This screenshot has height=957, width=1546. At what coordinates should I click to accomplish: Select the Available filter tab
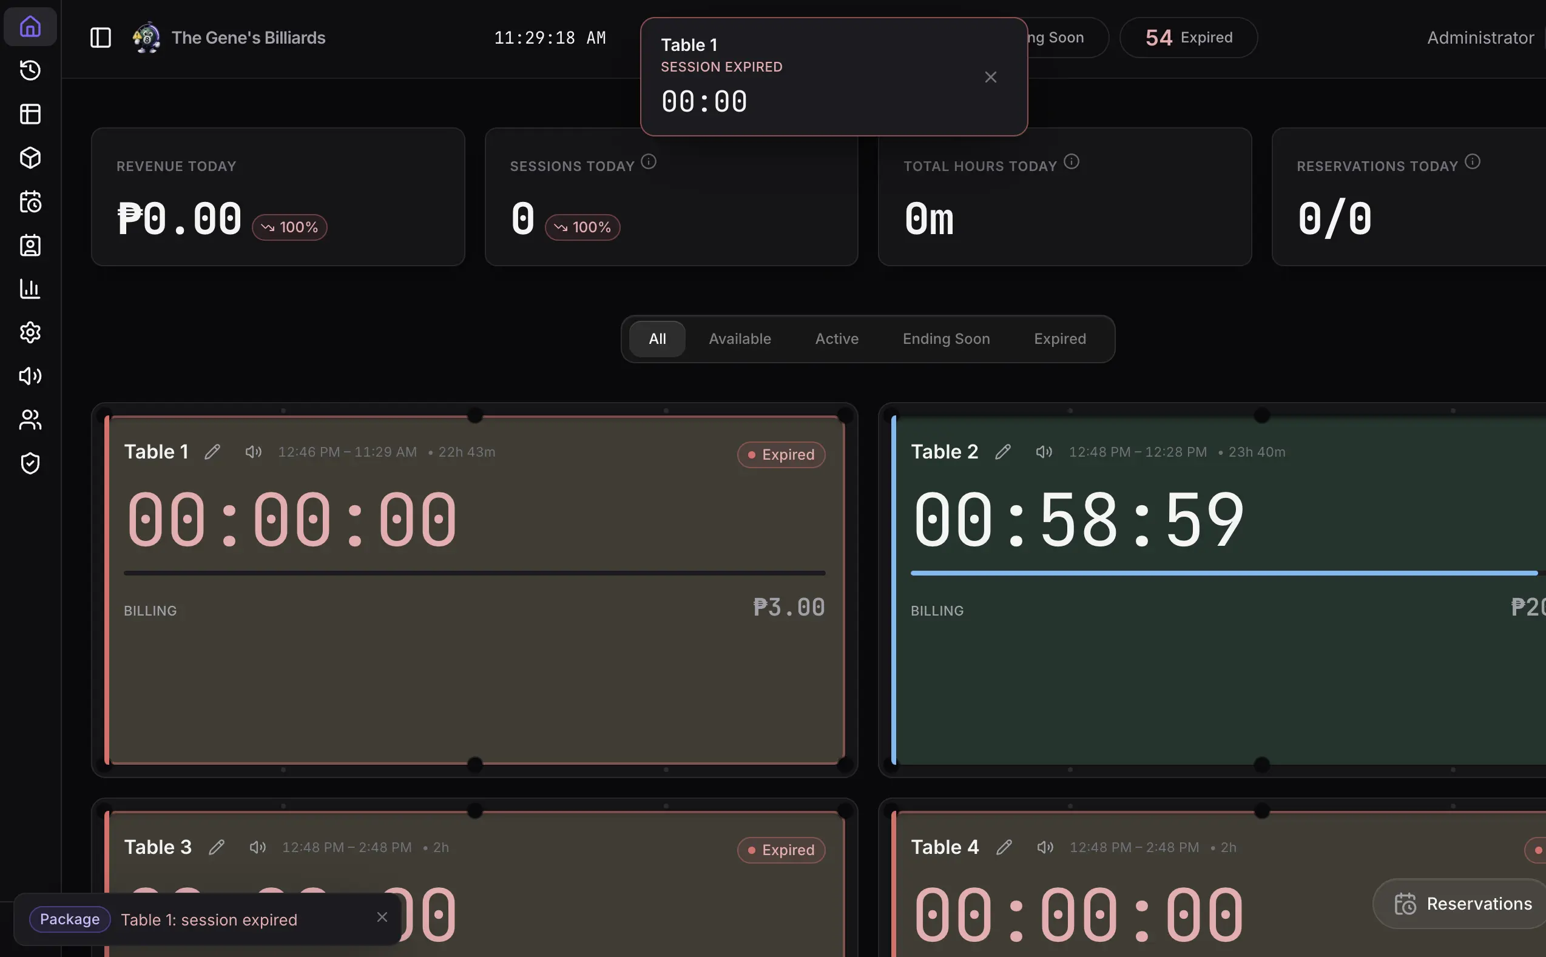740,338
